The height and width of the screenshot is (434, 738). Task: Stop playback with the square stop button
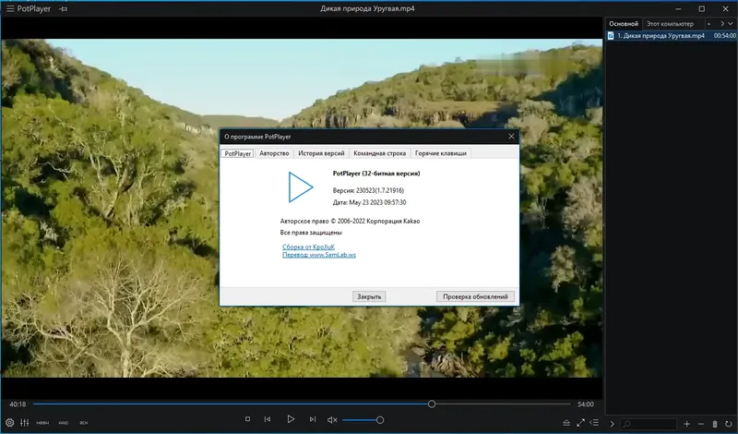point(247,419)
